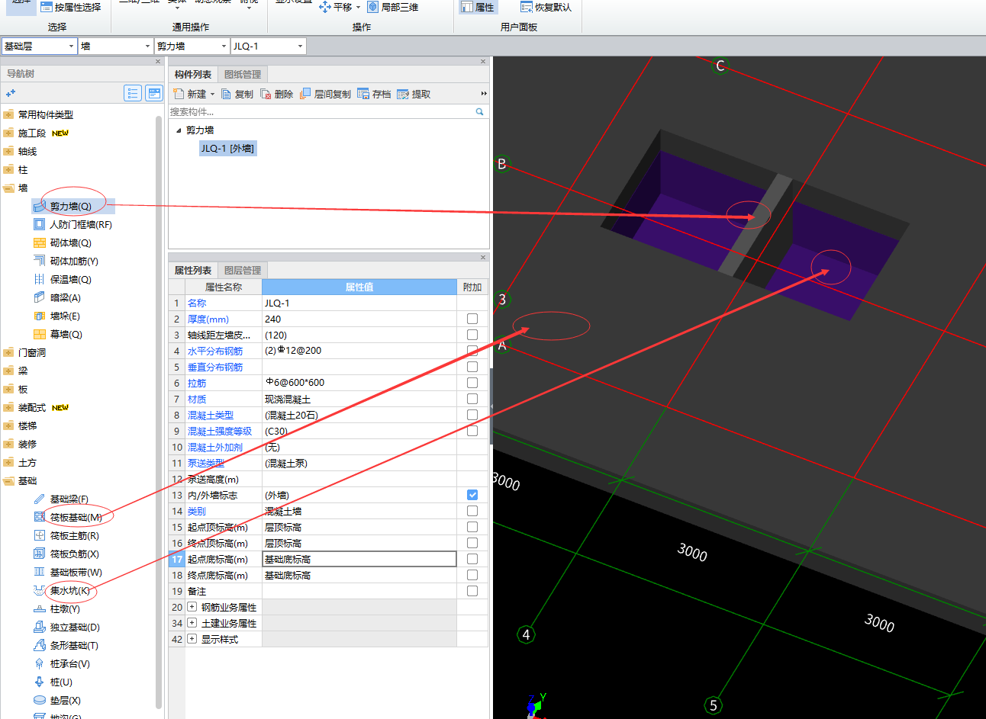
Task: Click the 暗梁(A) icon
Action: click(x=40, y=297)
